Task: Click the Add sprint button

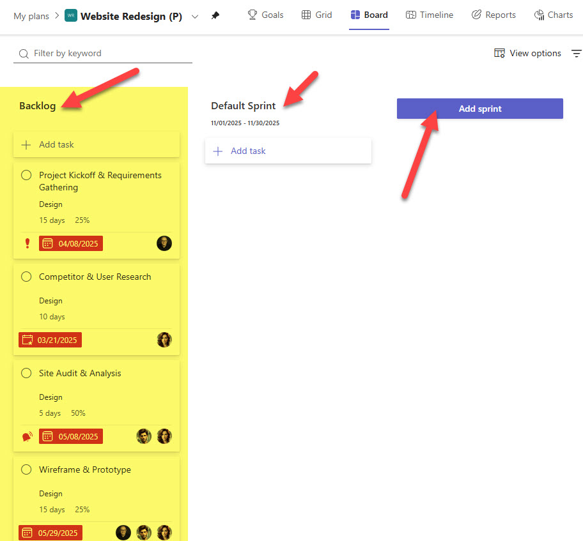Action: (x=479, y=109)
